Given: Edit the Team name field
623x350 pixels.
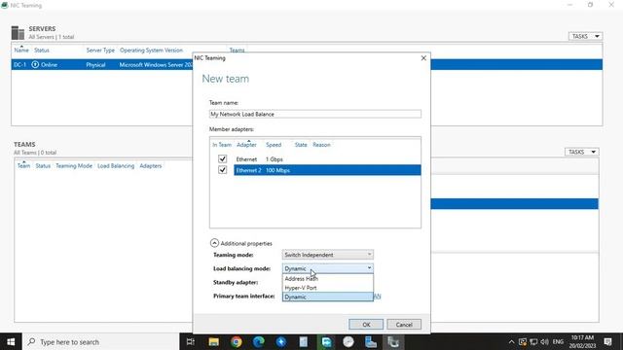Looking at the screenshot, I should coord(315,114).
